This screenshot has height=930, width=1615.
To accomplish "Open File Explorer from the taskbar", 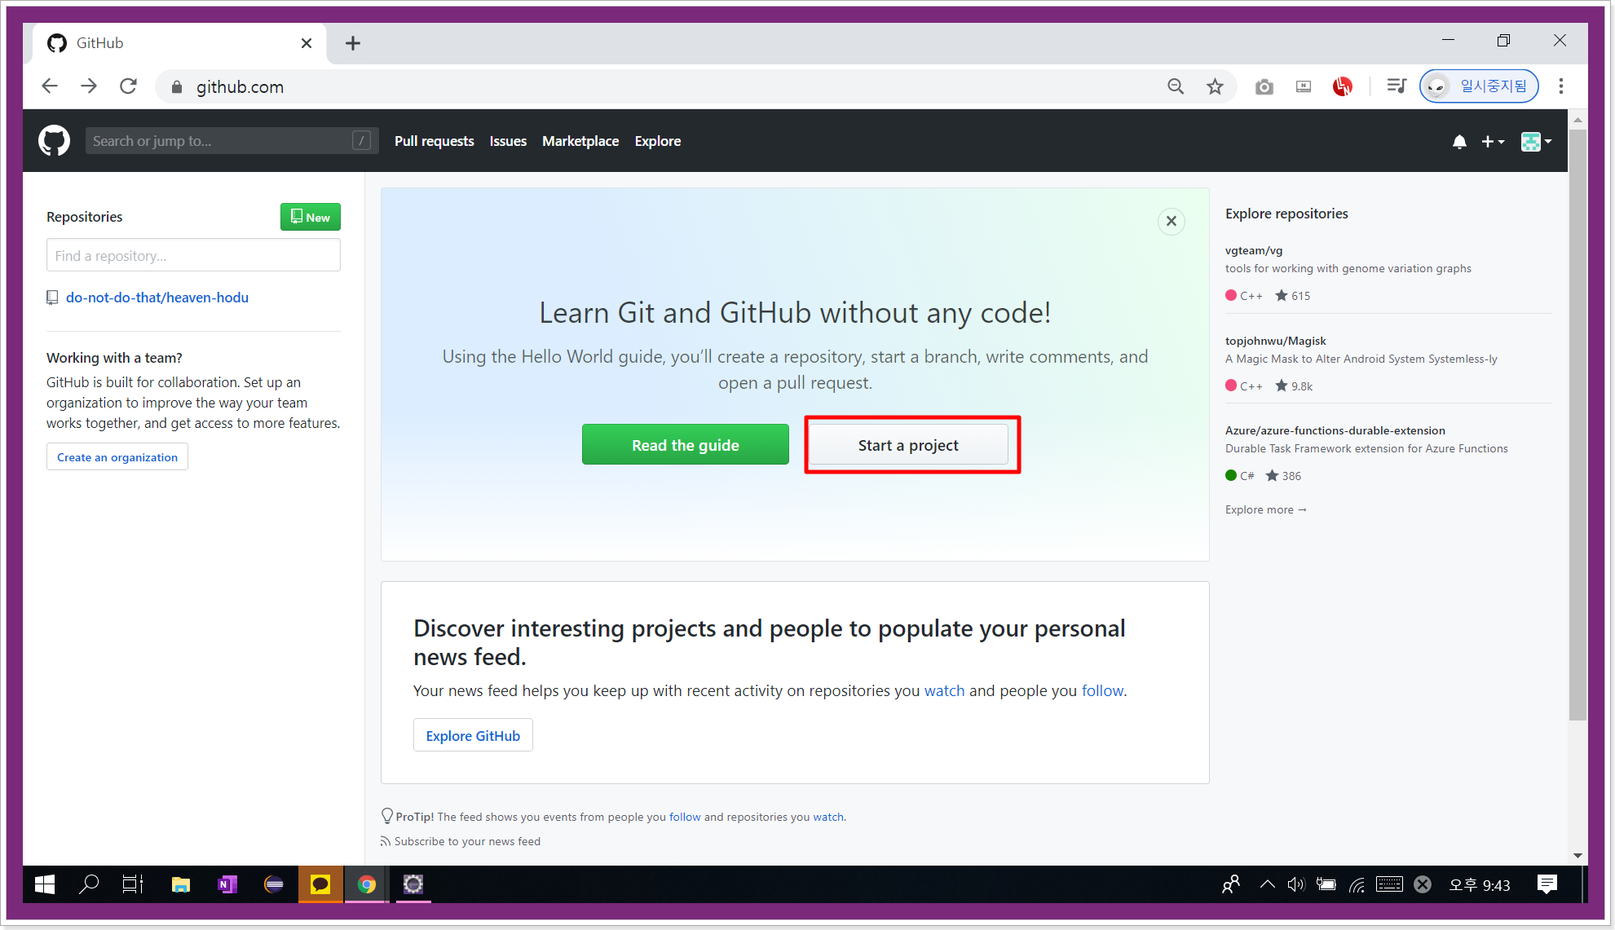I will click(x=180, y=884).
